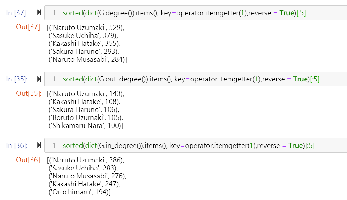Collapse output via the Out[36] prompt
Screen dimensions: 347x200
click(x=29, y=160)
